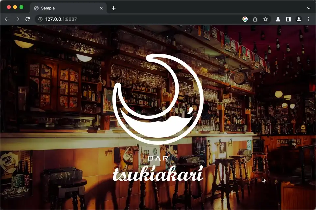Click the moon logo image
Viewport: 316px width, 210px height.
point(158,99)
